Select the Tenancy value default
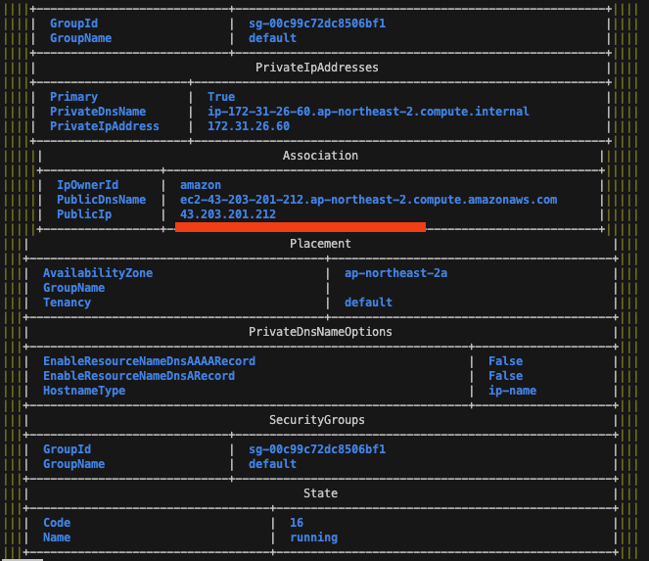 [x=368, y=303]
